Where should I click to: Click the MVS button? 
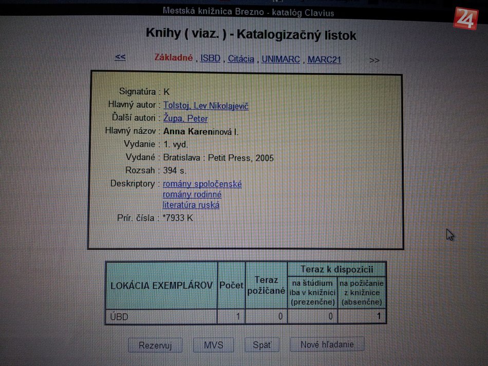click(x=213, y=345)
